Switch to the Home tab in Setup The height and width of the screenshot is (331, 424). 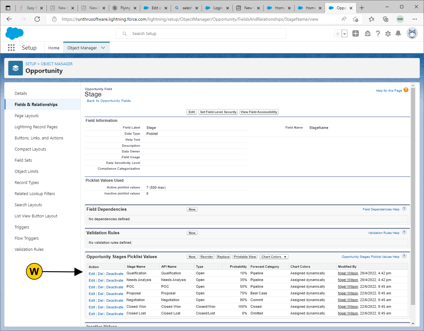point(54,48)
